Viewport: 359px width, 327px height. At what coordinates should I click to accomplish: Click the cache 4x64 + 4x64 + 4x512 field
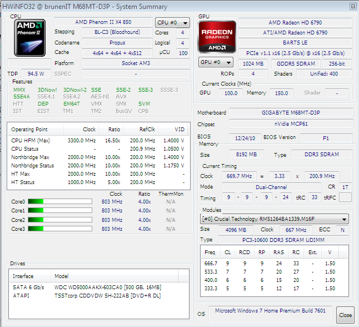click(x=117, y=53)
